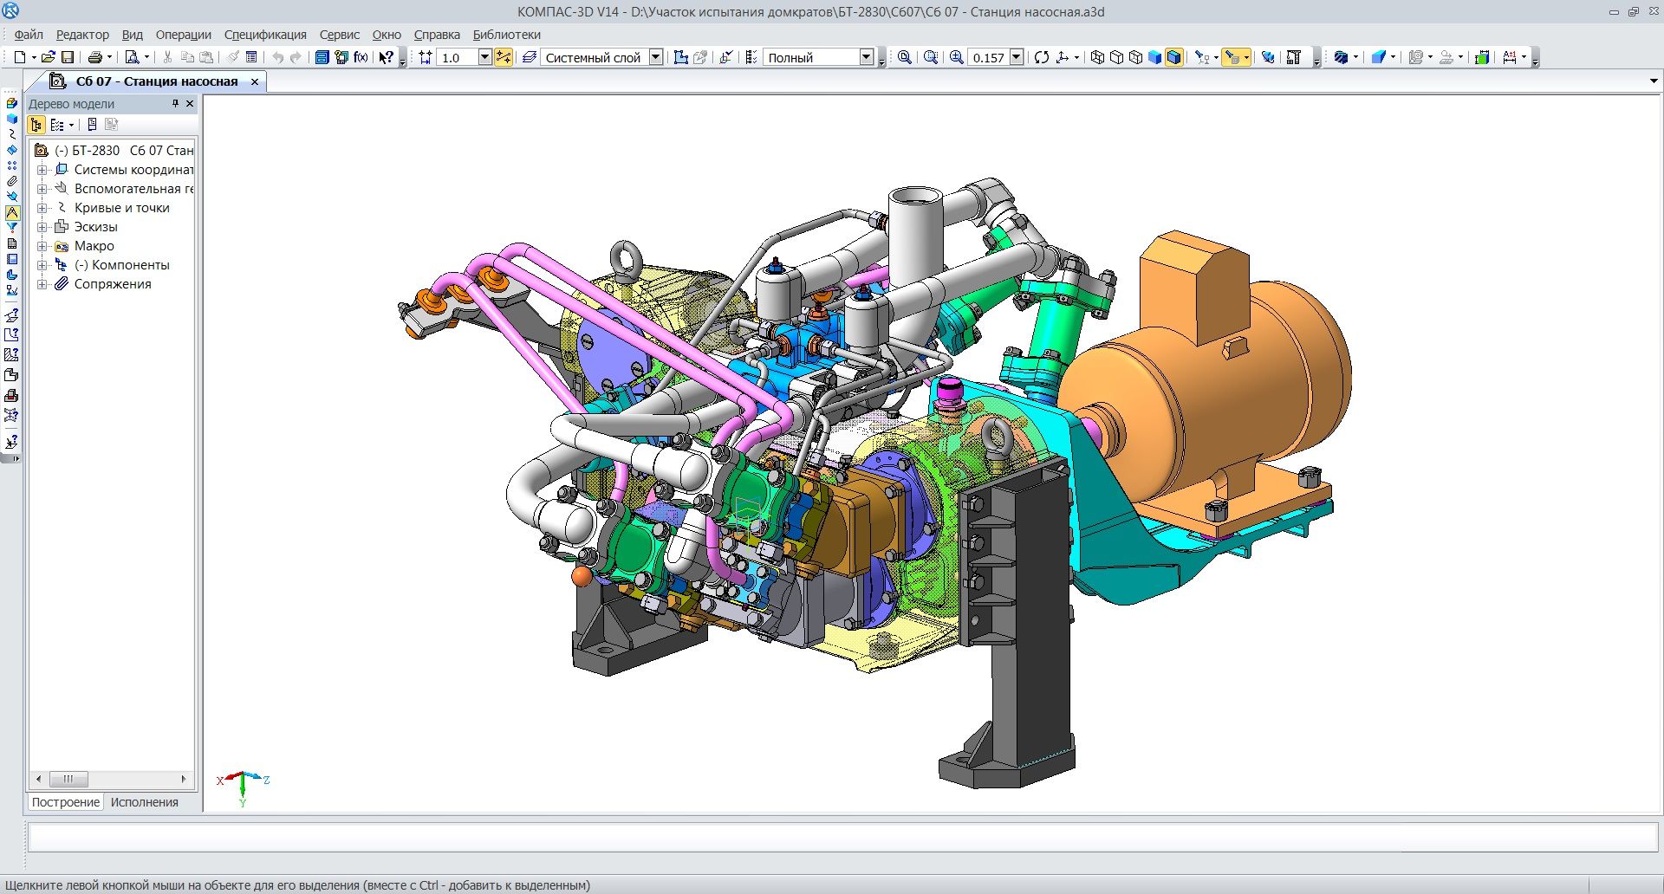Select the Эскизы tree item
This screenshot has width=1664, height=894.
(x=95, y=227)
